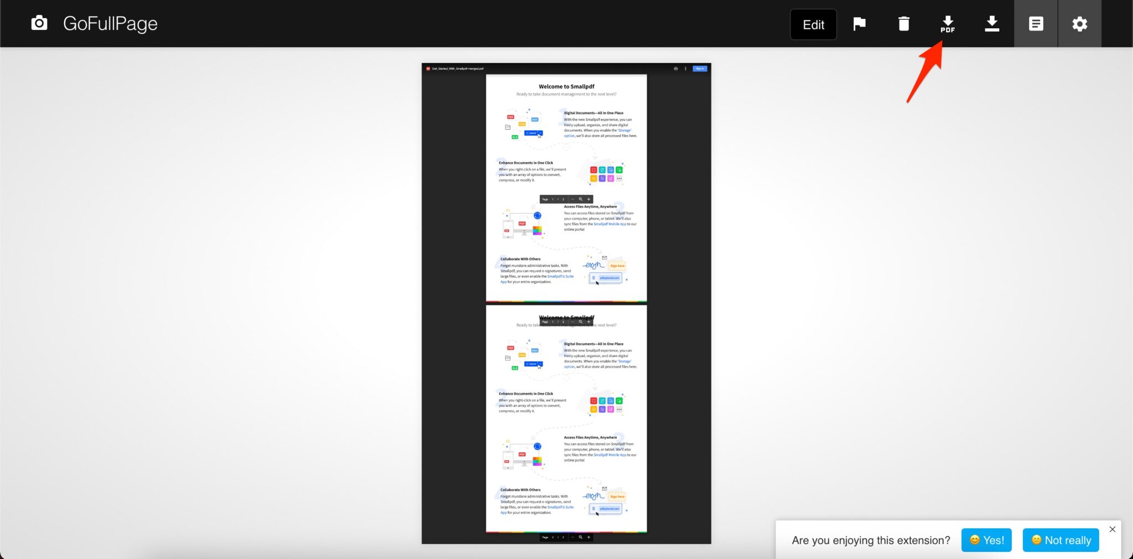Download the capture as an image
1133x559 pixels.
(991, 23)
